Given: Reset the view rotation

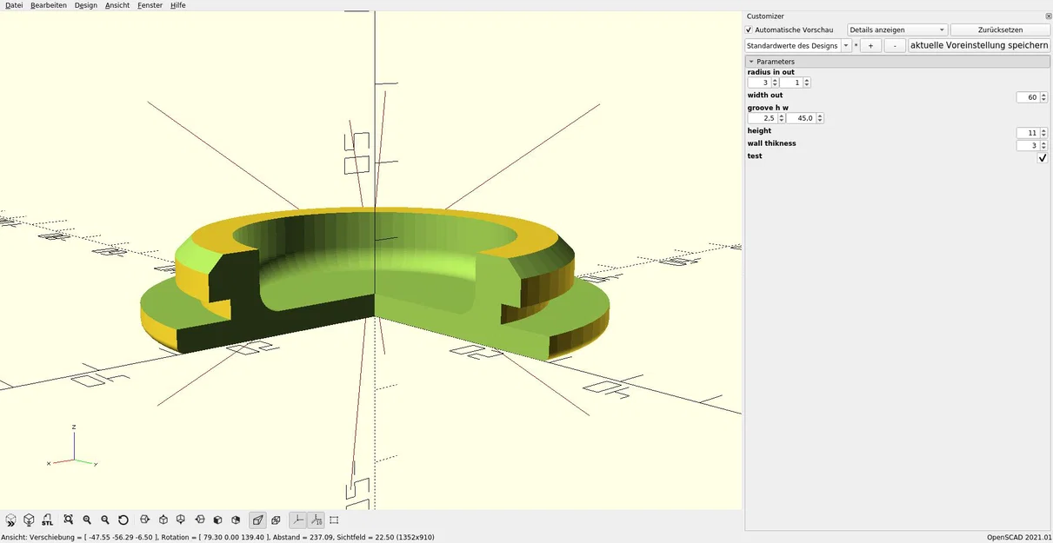Looking at the screenshot, I should [123, 520].
